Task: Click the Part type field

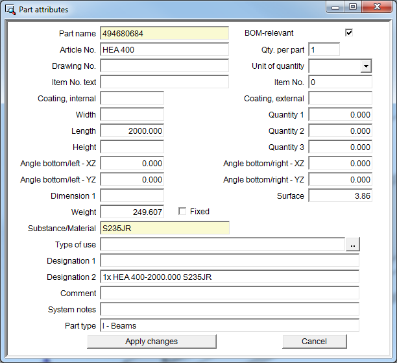Action: point(229,326)
